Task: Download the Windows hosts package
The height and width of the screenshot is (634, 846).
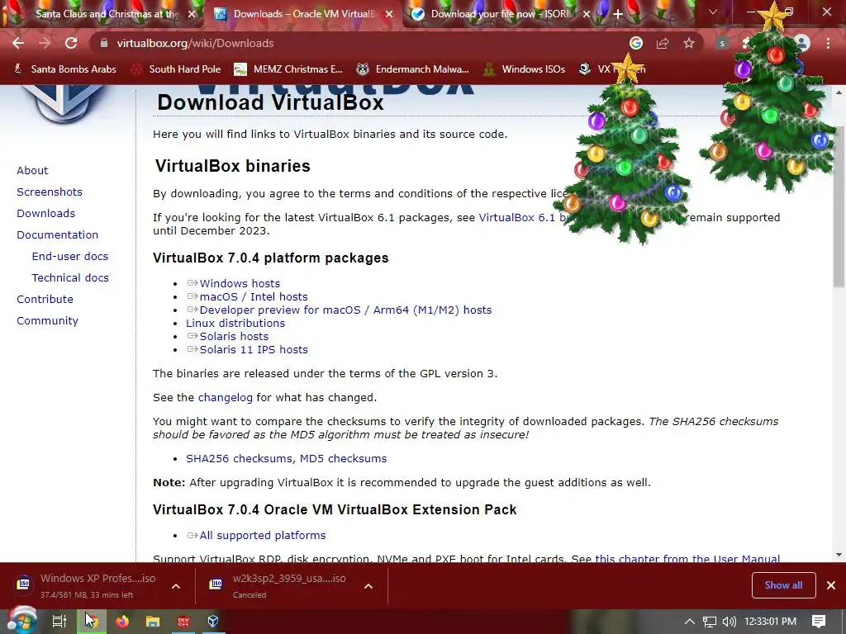Action: pos(240,284)
